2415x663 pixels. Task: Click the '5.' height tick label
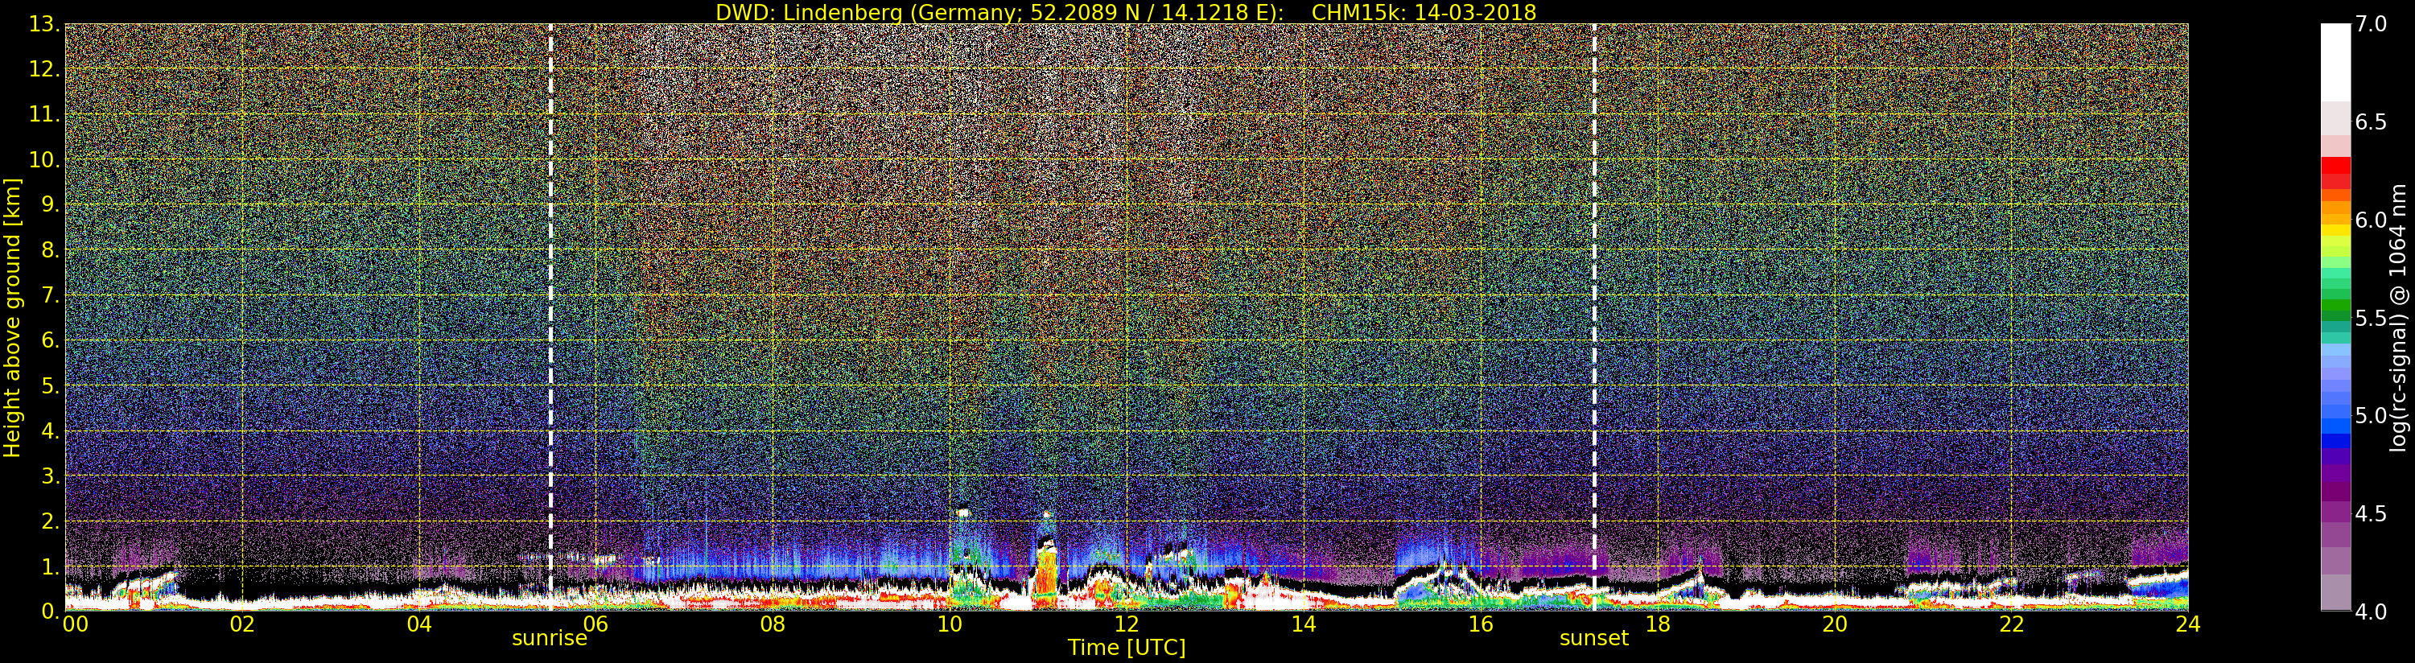point(50,385)
